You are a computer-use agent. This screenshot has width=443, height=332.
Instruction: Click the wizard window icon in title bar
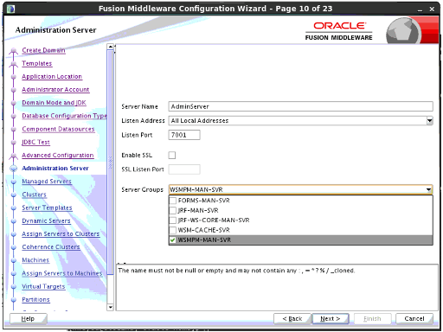click(x=11, y=9)
